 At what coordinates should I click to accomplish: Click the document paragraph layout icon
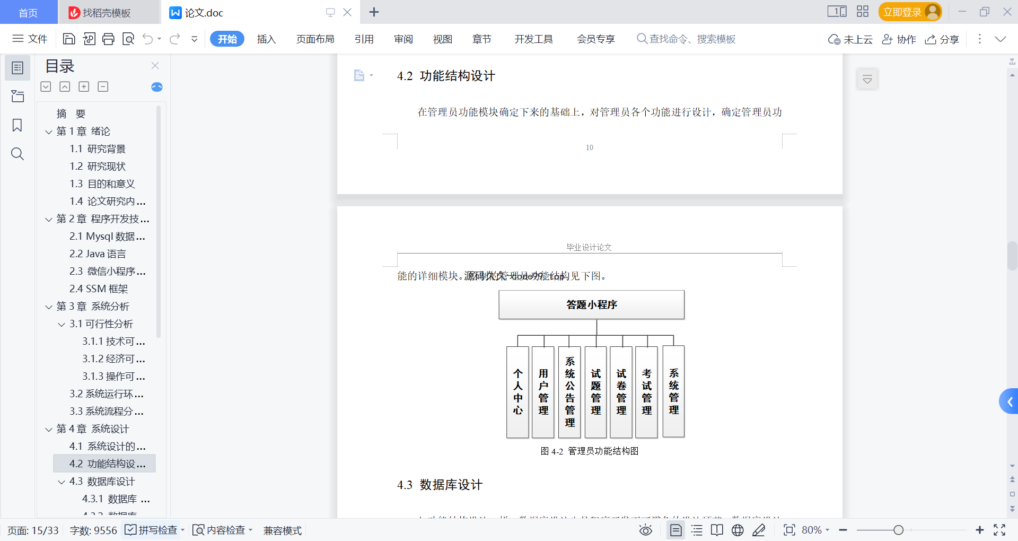click(x=359, y=75)
